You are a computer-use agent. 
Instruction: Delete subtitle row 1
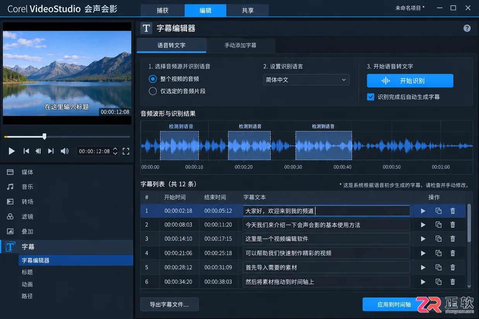tap(453, 211)
